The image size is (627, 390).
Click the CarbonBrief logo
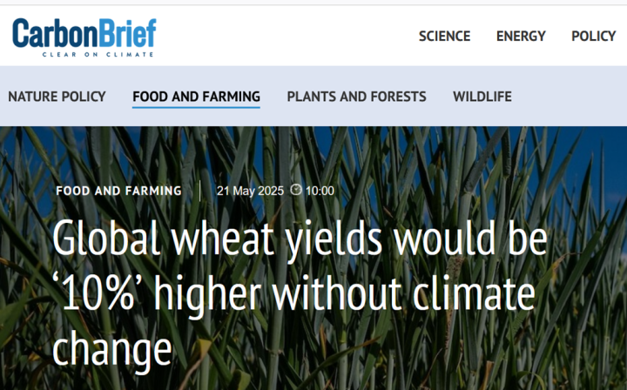[84, 37]
